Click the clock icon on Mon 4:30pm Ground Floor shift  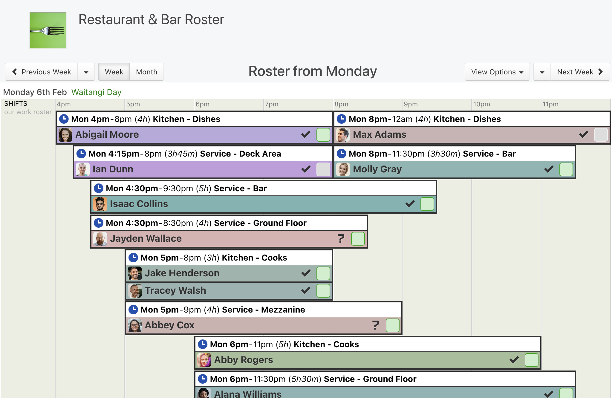point(99,223)
